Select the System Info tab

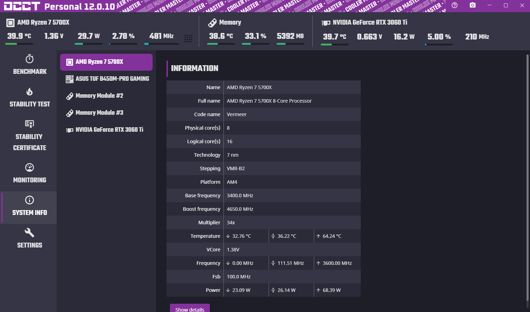tap(30, 207)
